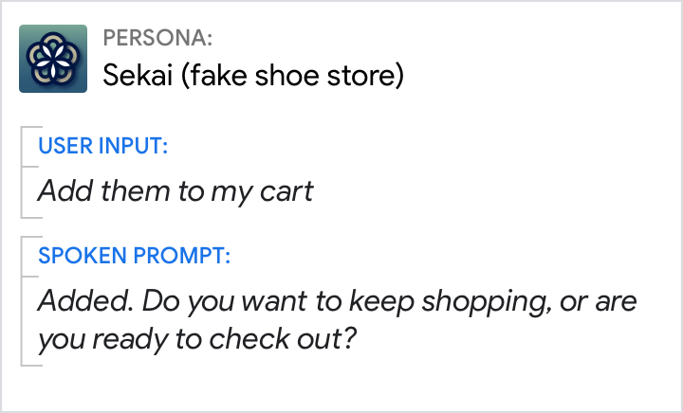Select the Sekai persona name text
This screenshot has height=413, width=683.
coord(252,76)
